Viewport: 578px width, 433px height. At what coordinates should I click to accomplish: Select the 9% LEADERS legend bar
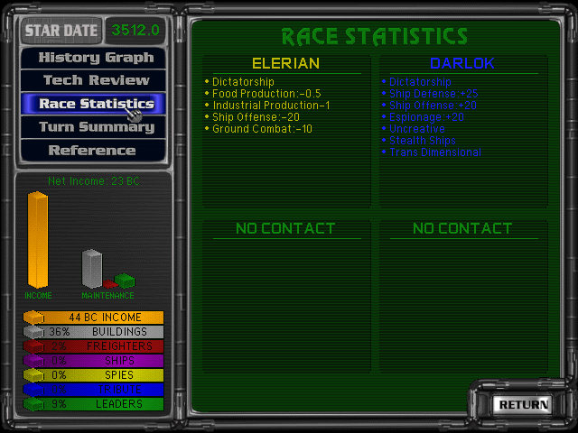point(93,404)
